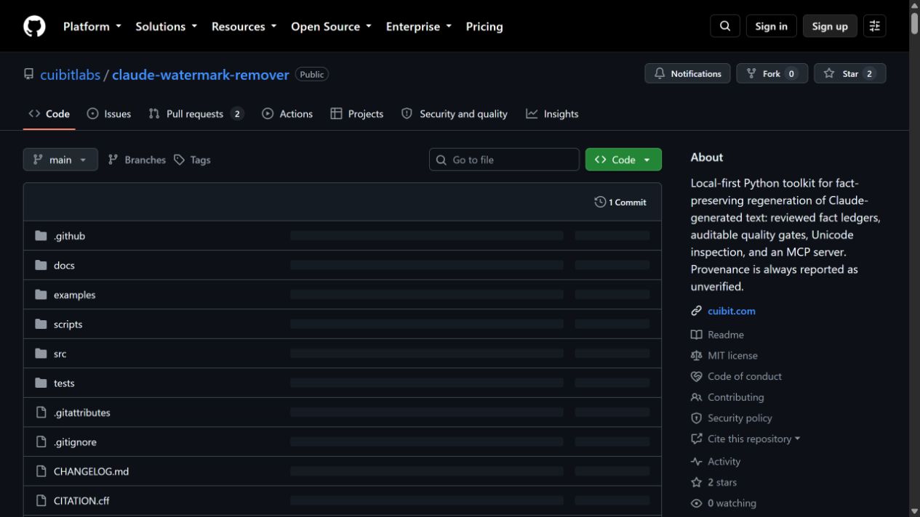Open the Insights tab

click(552, 114)
